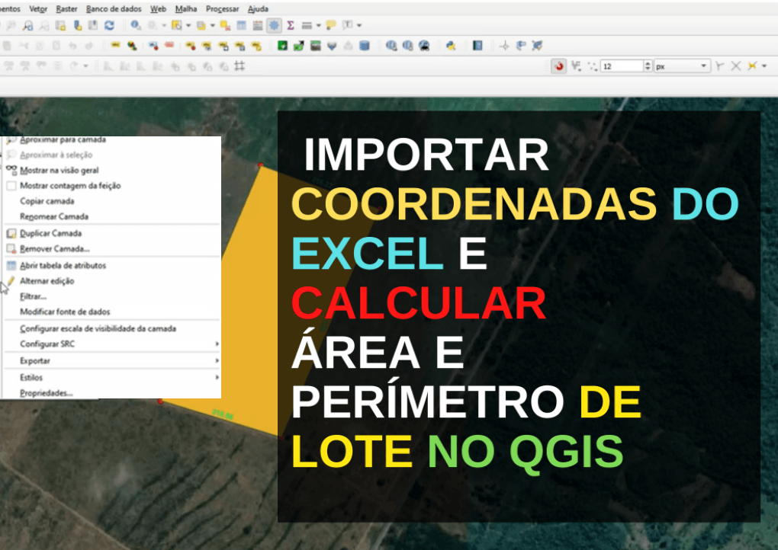Open the Ajuda menu
This screenshot has height=550, width=778.
click(258, 9)
